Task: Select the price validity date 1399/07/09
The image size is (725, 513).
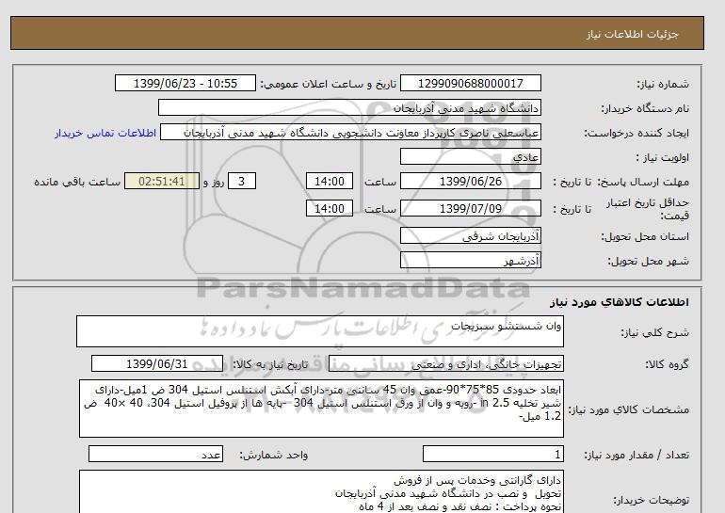Action: [470, 209]
